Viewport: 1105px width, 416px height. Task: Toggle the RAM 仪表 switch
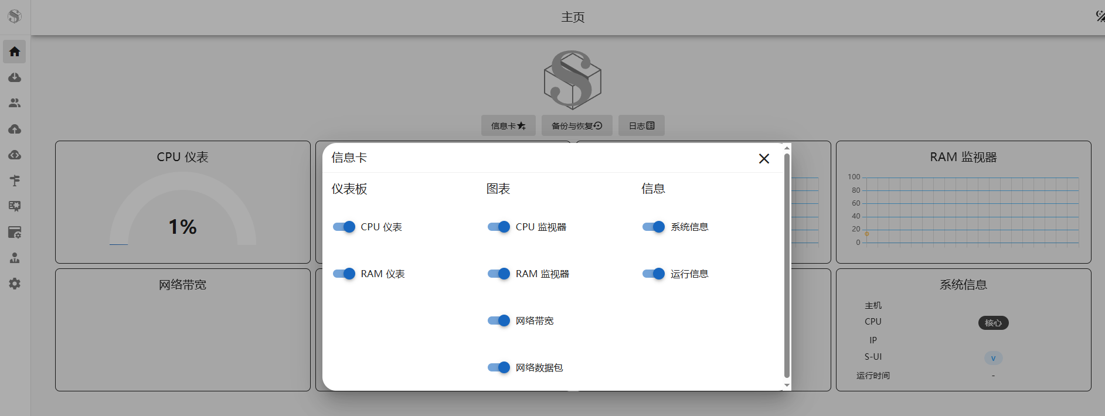click(x=344, y=274)
